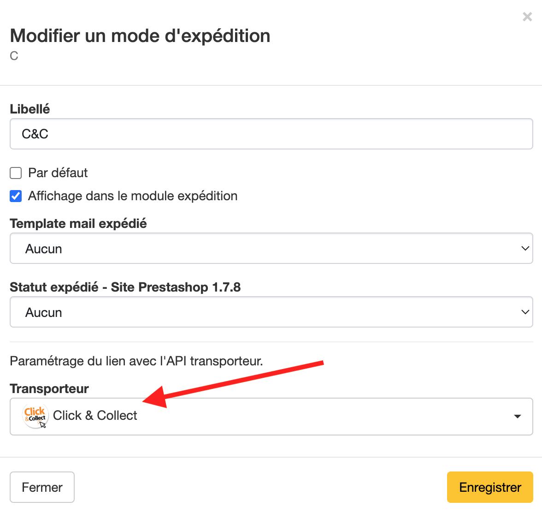This screenshot has width=542, height=513.
Task: Click the Template mail expédié chevron arrow
Action: coord(525,248)
